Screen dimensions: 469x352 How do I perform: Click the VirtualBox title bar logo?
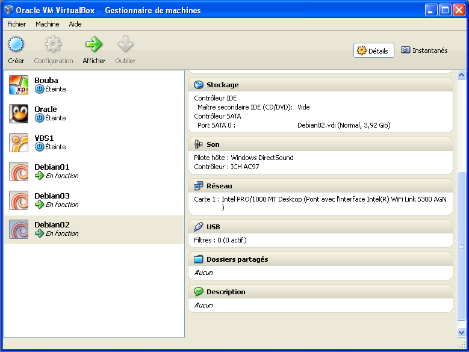8,10
